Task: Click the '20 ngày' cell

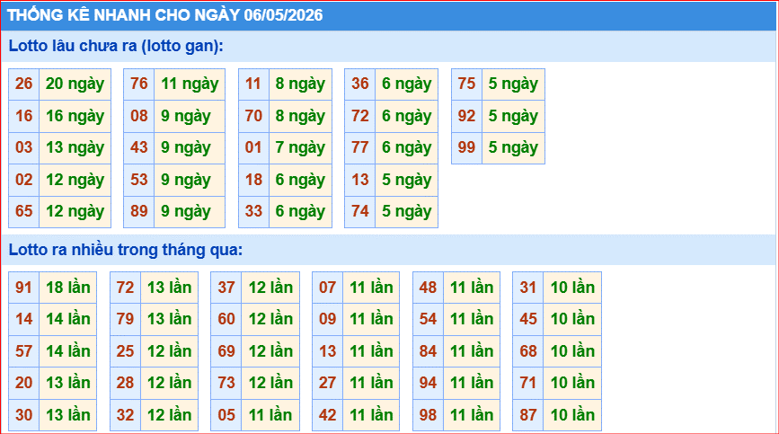Action: click(x=75, y=84)
